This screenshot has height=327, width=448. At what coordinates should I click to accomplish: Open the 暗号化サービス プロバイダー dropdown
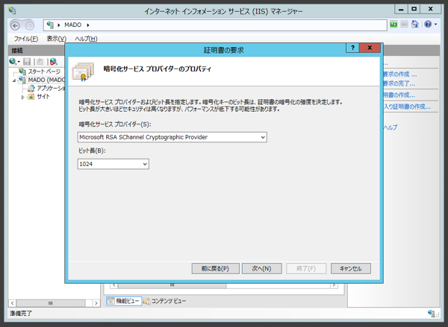point(172,137)
